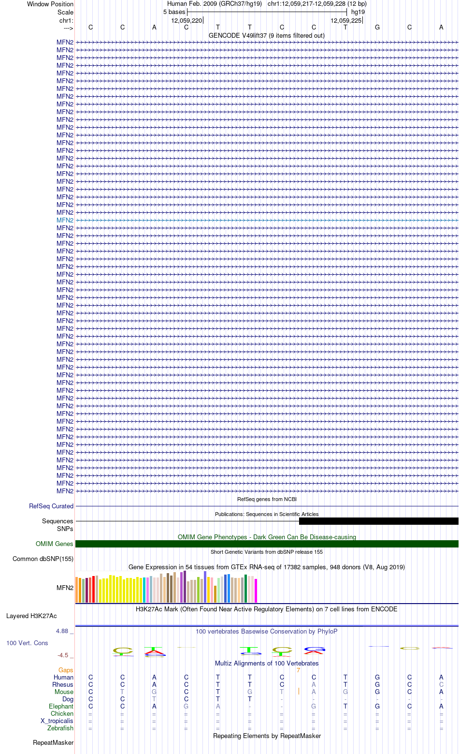Screen dimensions: 459x754
Task: Click the orange 7 gap count marker
Action: 299,670
